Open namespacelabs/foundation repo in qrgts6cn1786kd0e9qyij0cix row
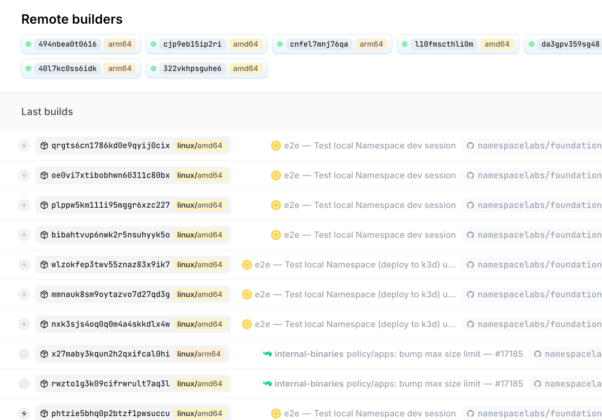 532,146
